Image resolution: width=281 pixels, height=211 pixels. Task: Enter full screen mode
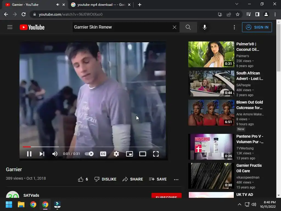pyautogui.click(x=156, y=154)
